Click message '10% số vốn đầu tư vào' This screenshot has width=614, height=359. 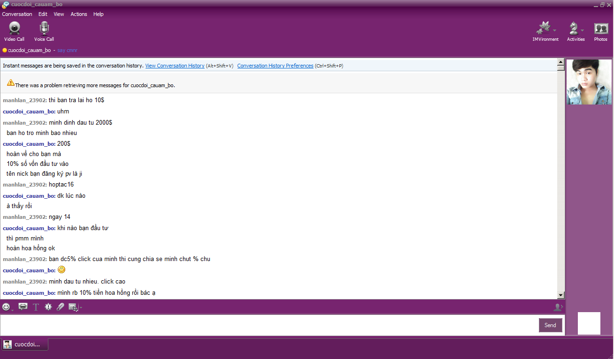(38, 164)
